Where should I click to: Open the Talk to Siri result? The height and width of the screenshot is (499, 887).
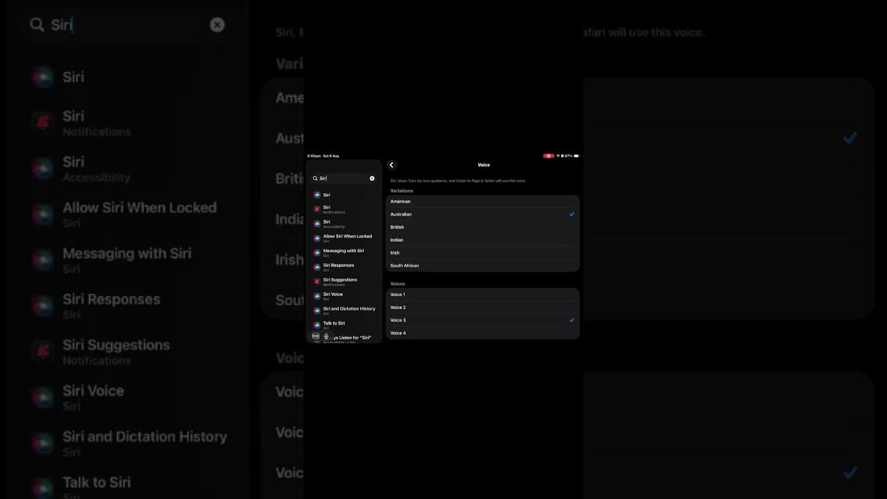point(344,325)
